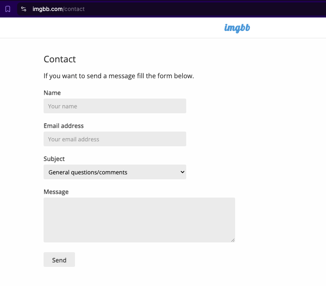Screen dimensions: 326x286
Task: Open the site settings icon beside URL
Action: (24, 9)
